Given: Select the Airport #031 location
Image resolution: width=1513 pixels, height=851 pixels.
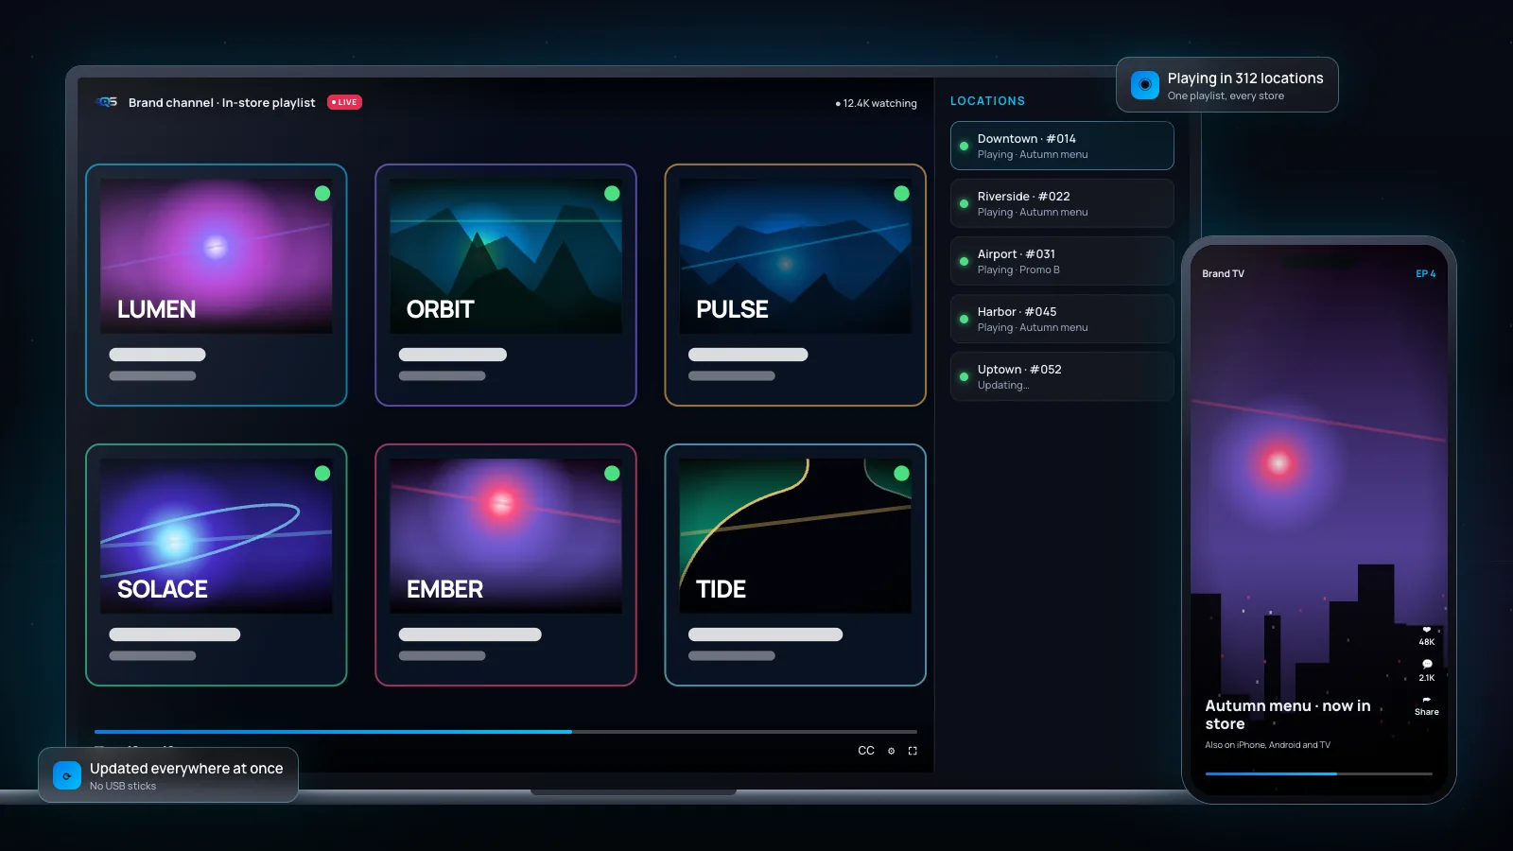Looking at the screenshot, I should coord(1062,261).
